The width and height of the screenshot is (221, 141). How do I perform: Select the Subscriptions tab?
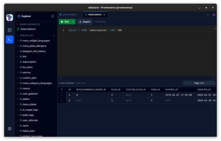pyautogui.click(x=95, y=15)
